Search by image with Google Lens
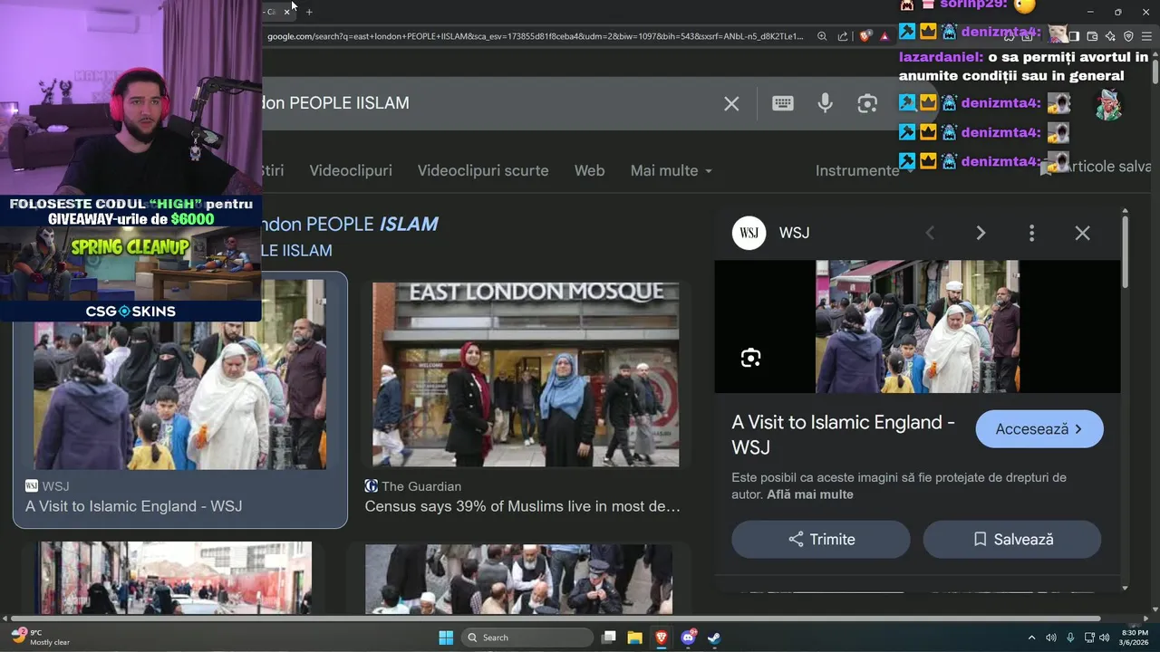The height and width of the screenshot is (652, 1160). pos(867,103)
